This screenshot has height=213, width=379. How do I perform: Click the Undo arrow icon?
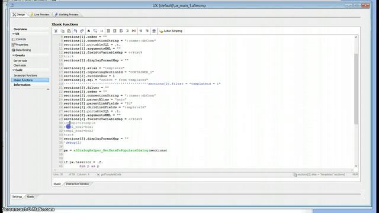[75, 31]
